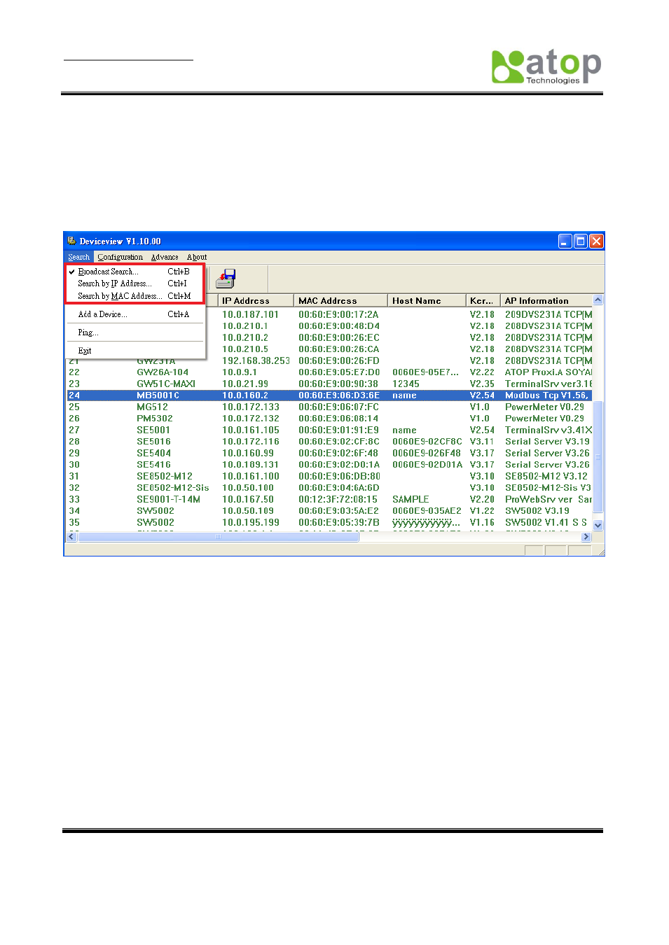
Task: Select device row SE8502-M12-Sis
Action: 329,488
